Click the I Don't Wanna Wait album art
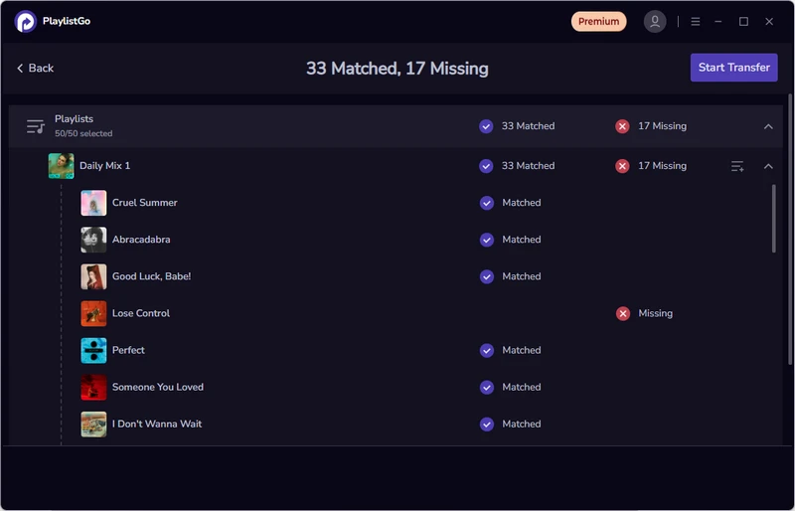The height and width of the screenshot is (511, 795). click(x=93, y=425)
